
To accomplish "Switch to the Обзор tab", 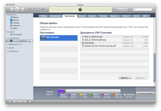I will 43,16.
